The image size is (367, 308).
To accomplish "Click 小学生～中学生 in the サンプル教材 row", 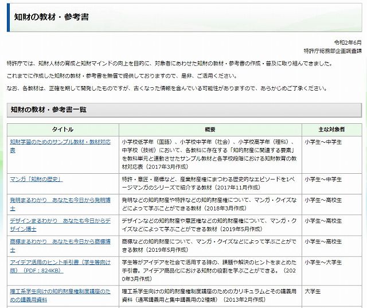I will (x=323, y=142).
